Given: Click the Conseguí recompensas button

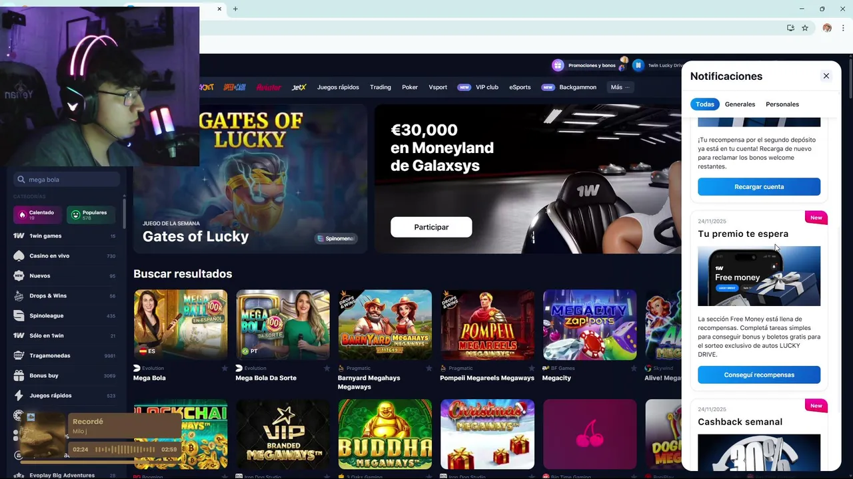Looking at the screenshot, I should [759, 375].
